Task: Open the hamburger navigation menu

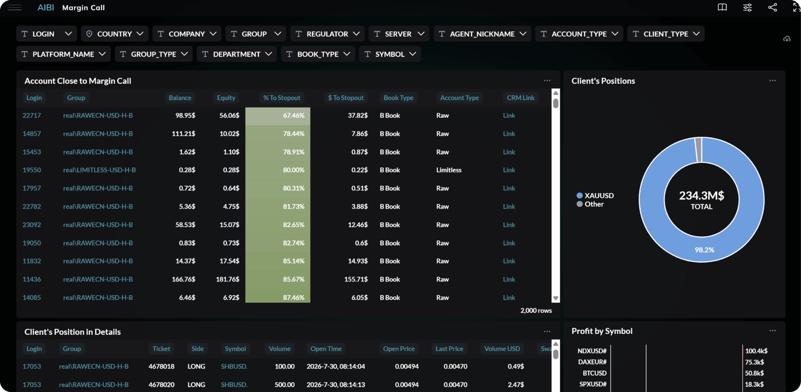Action: (15, 8)
